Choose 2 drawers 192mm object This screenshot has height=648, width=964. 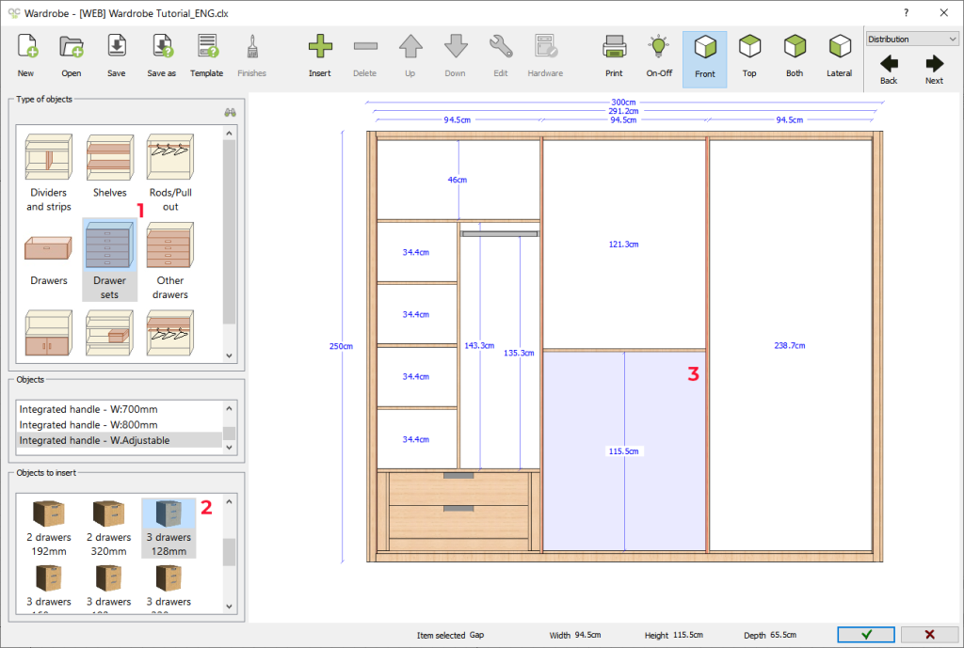click(49, 529)
